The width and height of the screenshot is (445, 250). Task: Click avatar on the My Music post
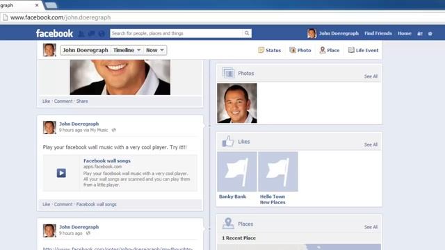tap(49, 128)
